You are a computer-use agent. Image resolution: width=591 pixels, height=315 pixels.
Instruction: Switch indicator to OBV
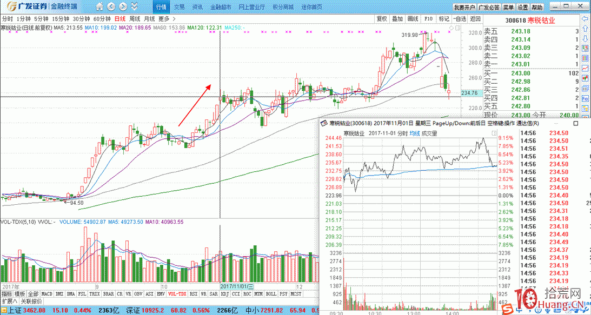tap(139, 294)
